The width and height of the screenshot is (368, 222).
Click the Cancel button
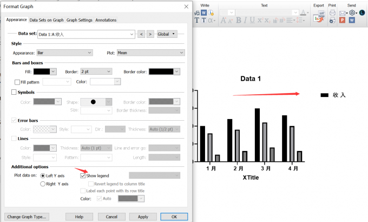(x=111, y=217)
